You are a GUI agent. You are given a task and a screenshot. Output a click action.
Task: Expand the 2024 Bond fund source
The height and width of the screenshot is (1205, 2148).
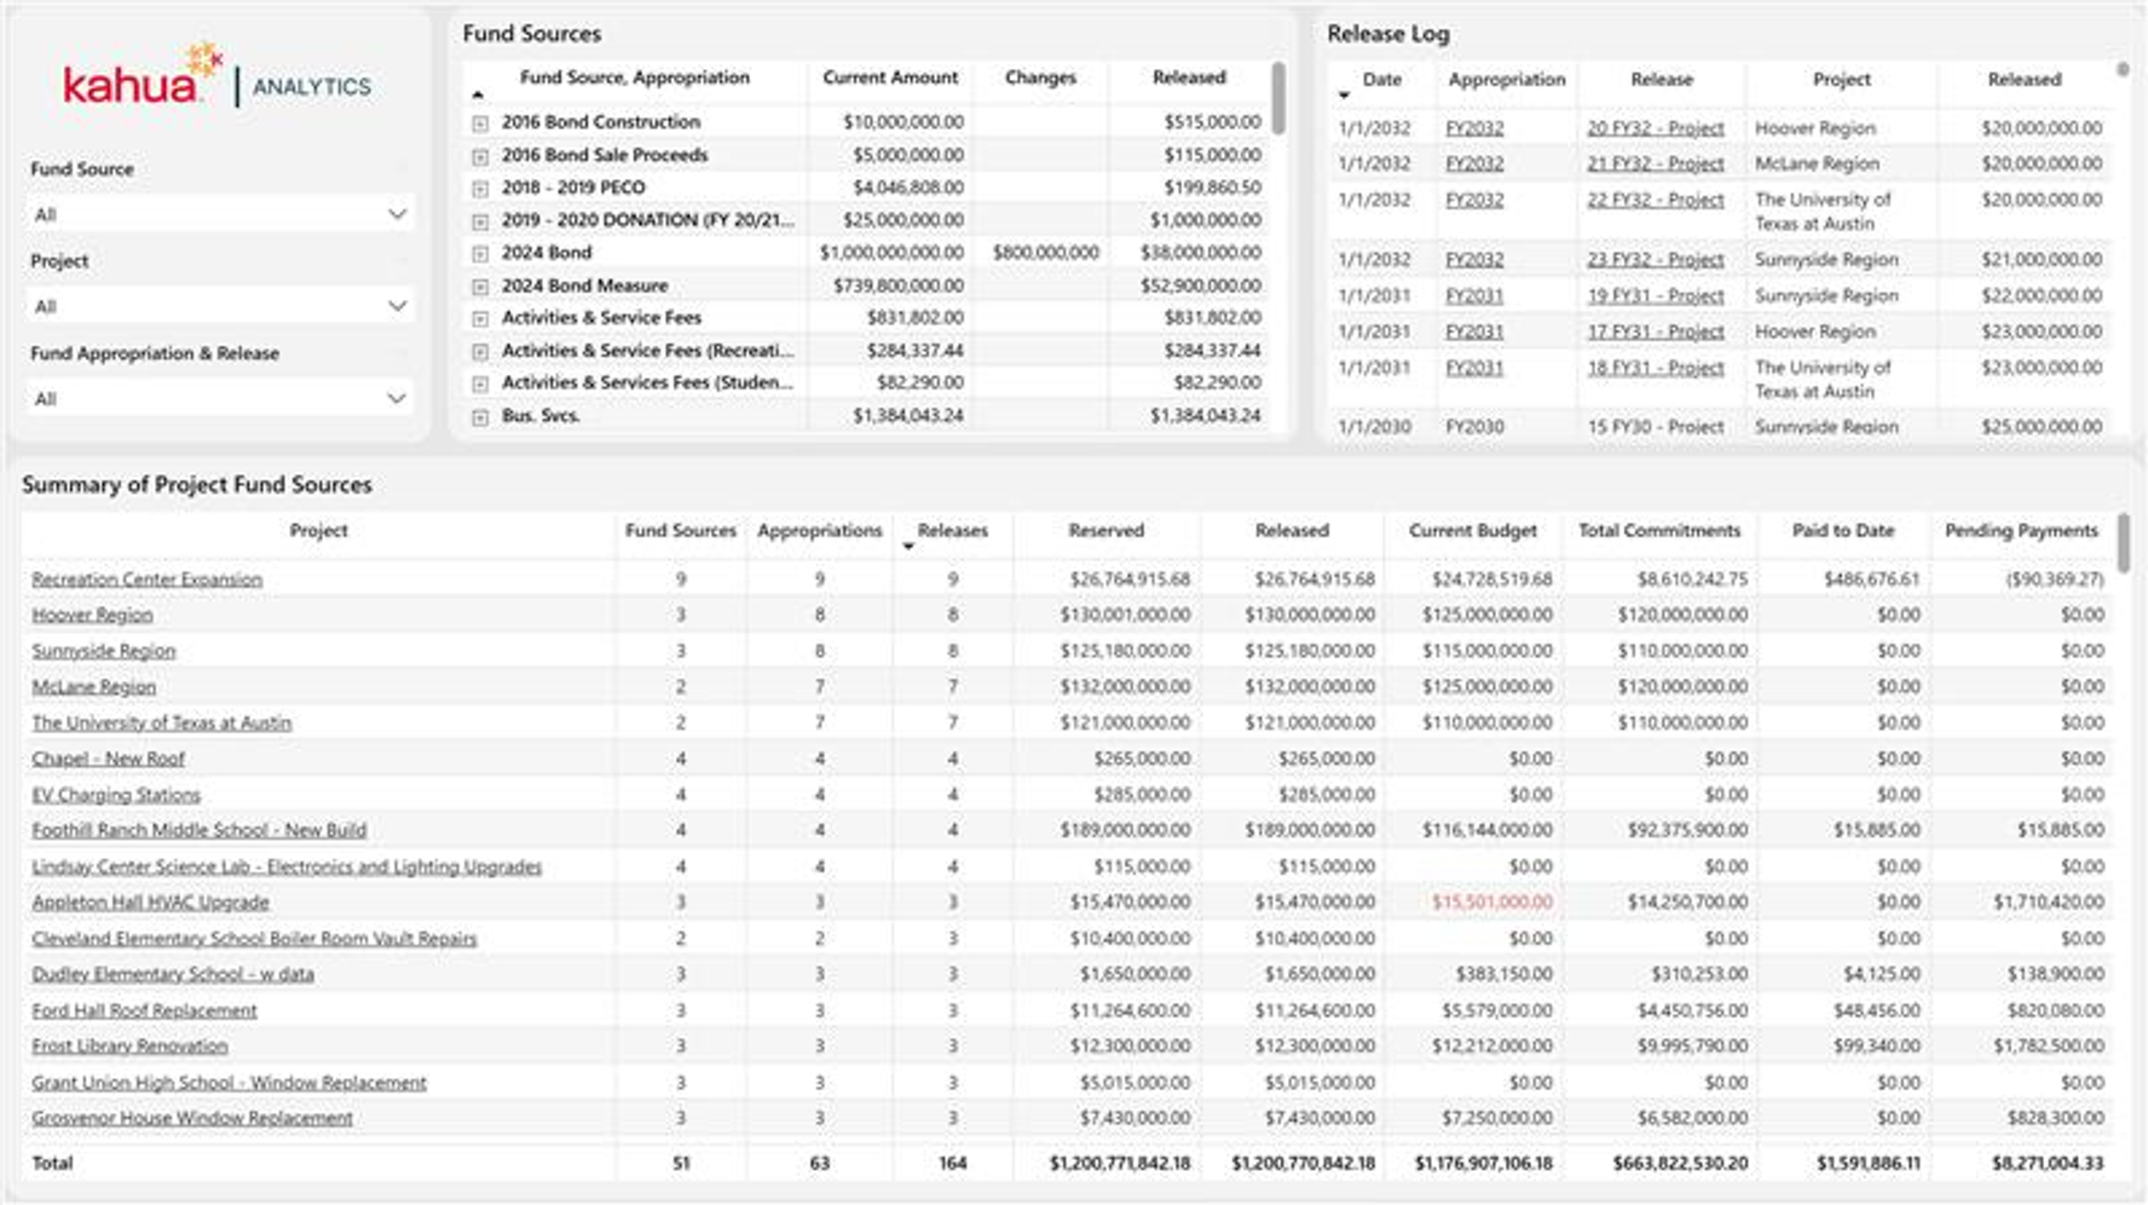(x=480, y=254)
